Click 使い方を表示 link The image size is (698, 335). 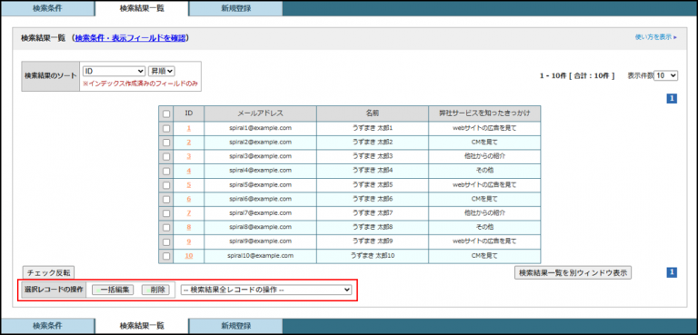tap(655, 37)
